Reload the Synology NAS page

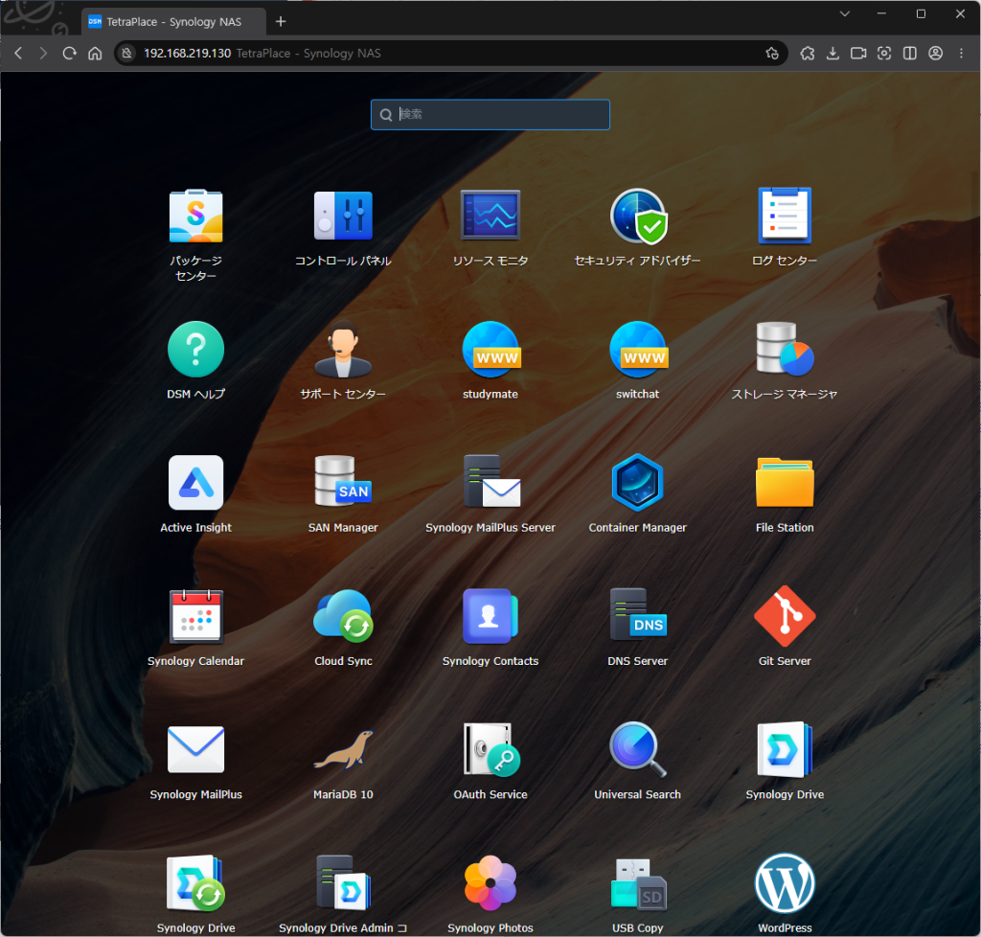point(69,53)
